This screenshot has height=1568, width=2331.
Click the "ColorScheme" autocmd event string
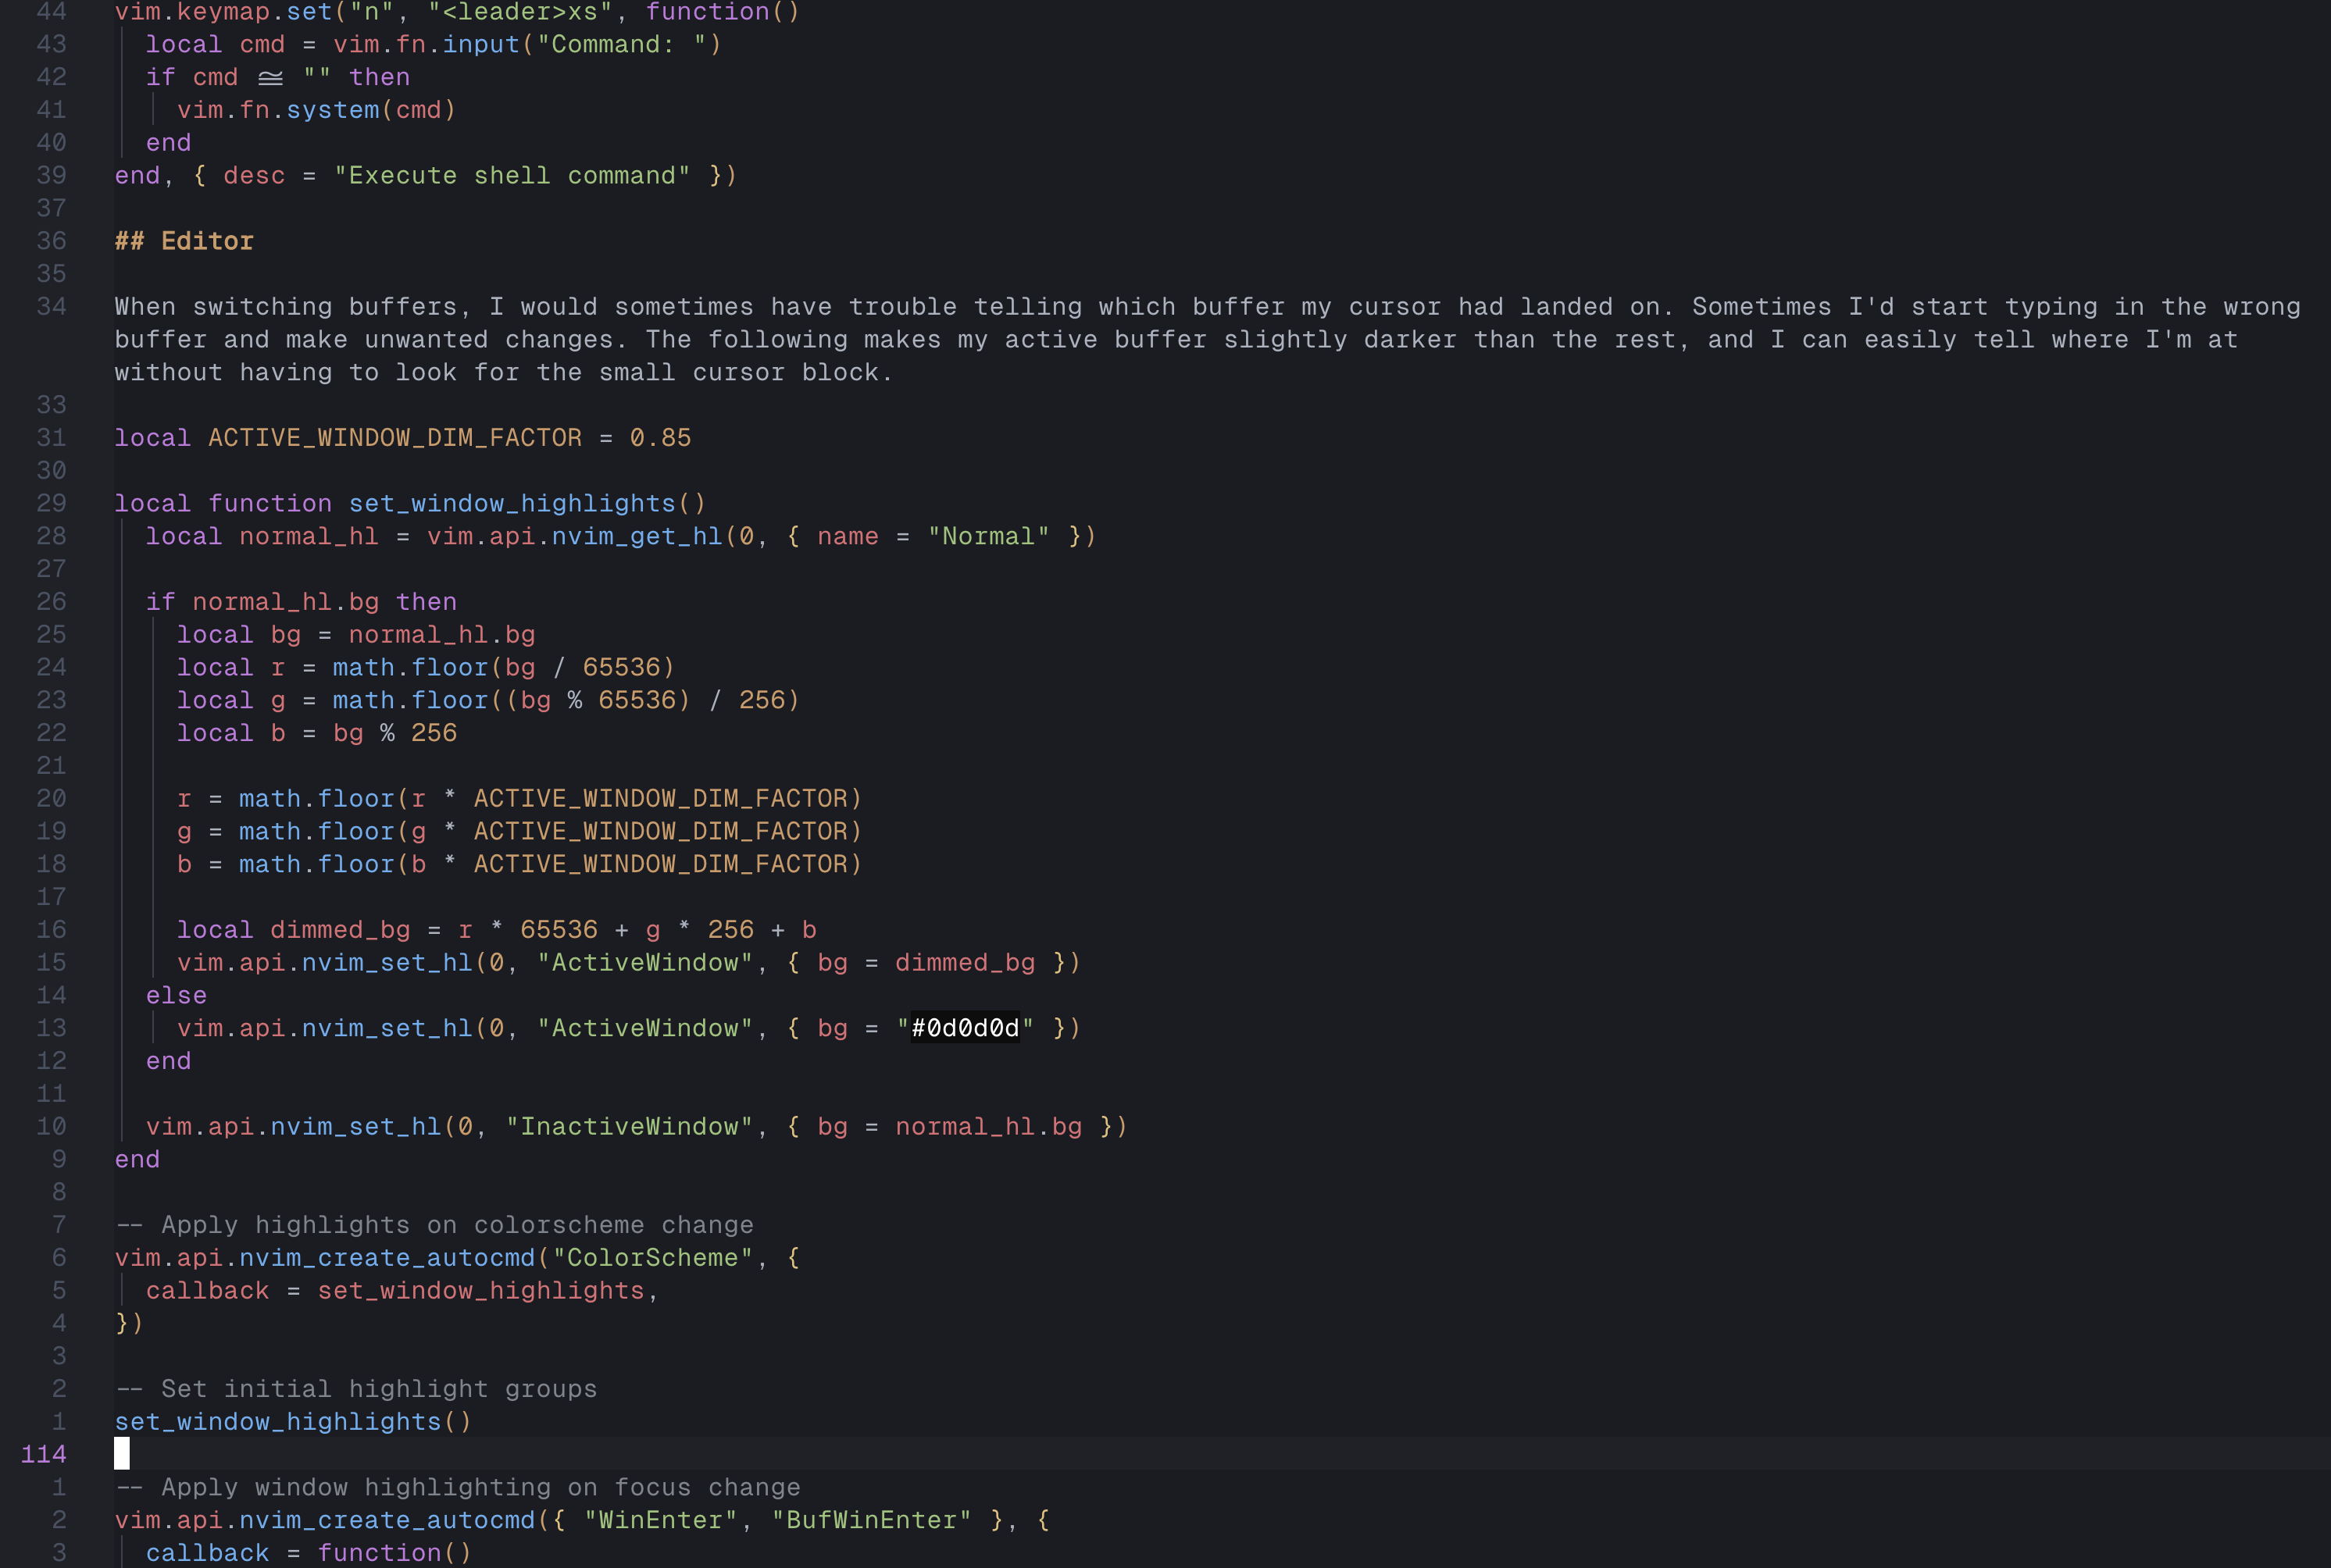[x=651, y=1258]
